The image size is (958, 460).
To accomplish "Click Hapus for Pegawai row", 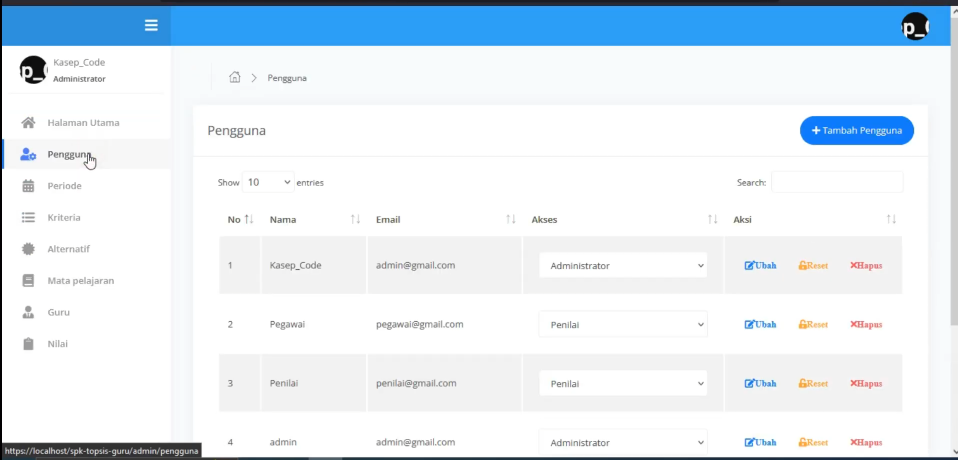I will pos(866,324).
